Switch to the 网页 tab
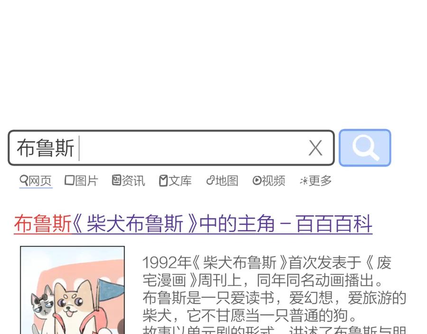The image size is (427, 334). (36, 181)
